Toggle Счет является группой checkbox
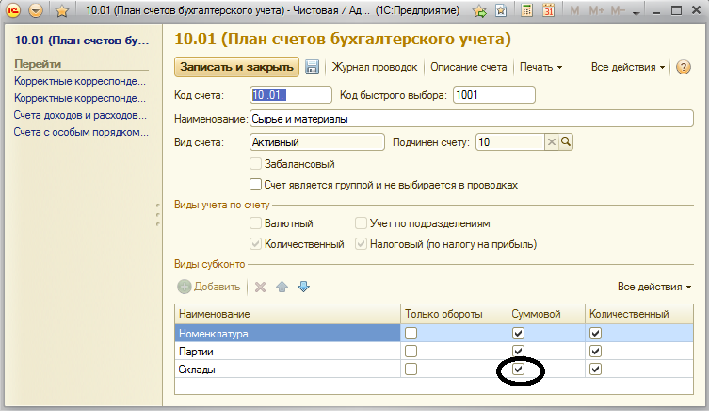Image resolution: width=709 pixels, height=411 pixels. 255,185
